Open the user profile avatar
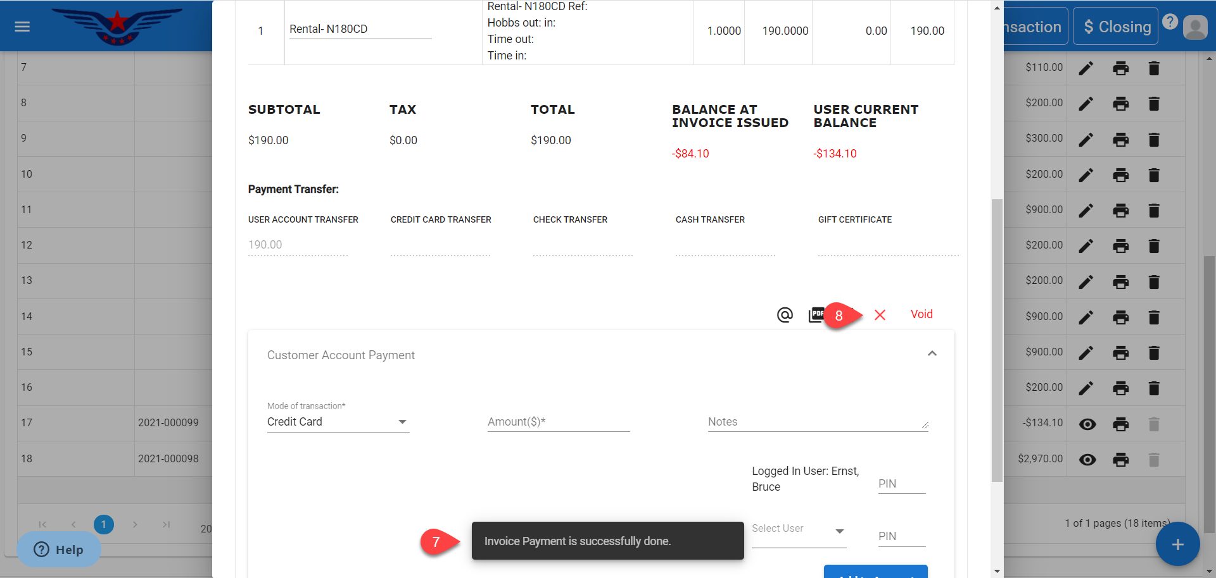The width and height of the screenshot is (1216, 578). tap(1195, 27)
